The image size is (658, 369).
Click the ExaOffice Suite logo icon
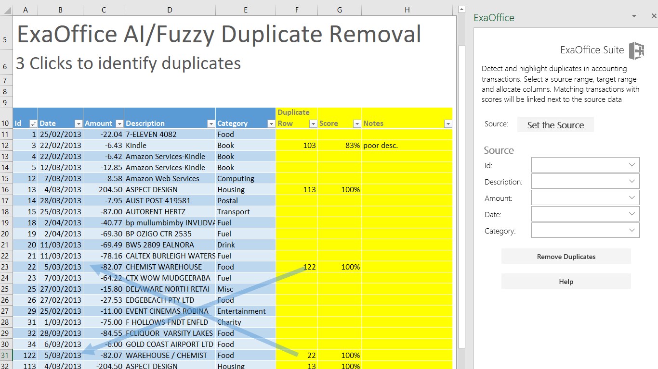tap(636, 50)
